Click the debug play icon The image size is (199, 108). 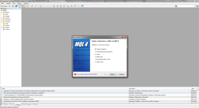(58, 6)
